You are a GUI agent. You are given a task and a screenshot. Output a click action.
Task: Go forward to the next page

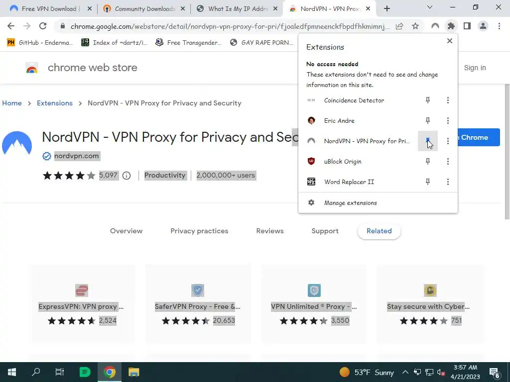click(27, 26)
